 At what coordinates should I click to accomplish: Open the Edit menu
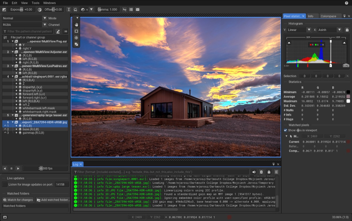[14, 3]
